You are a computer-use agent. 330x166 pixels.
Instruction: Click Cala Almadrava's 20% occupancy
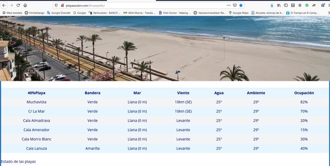click(x=304, y=121)
